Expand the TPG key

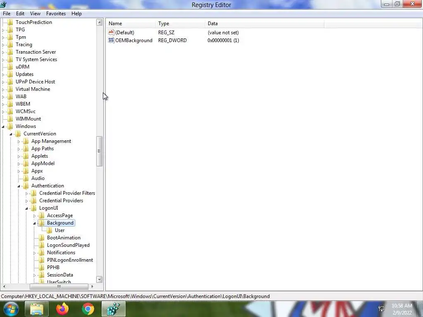click(x=3, y=30)
